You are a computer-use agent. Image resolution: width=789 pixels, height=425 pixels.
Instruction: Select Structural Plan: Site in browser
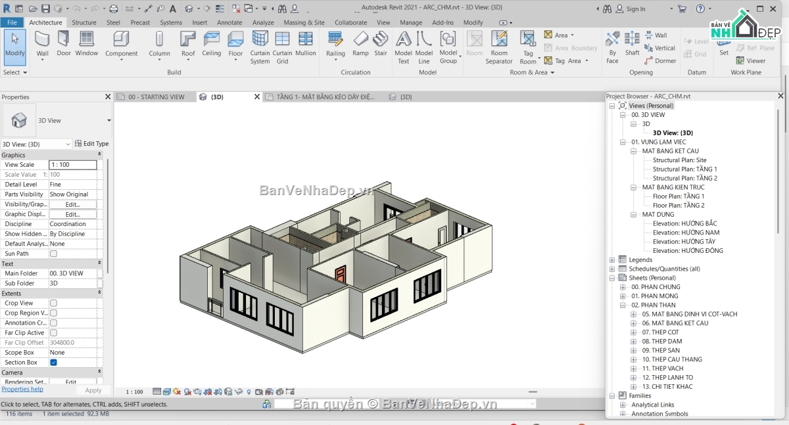coord(680,160)
